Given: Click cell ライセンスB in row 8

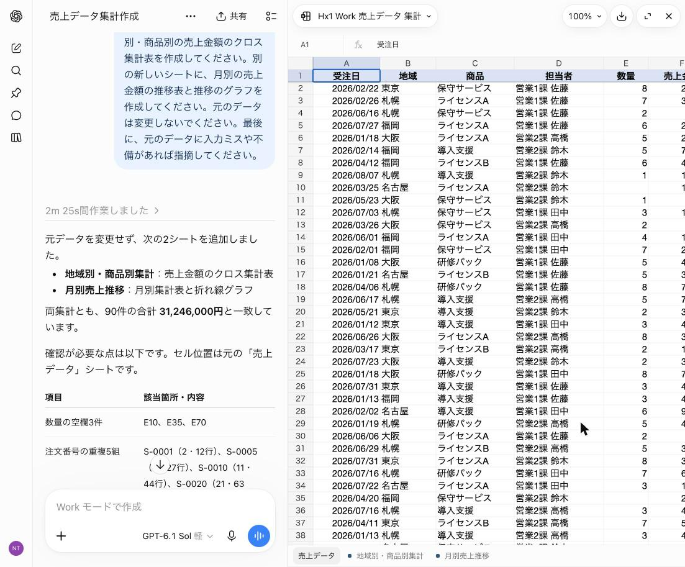Looking at the screenshot, I should [x=475, y=163].
